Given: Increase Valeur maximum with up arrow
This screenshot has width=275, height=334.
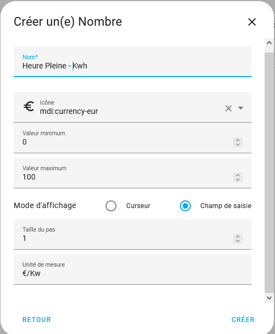Looking at the screenshot, I should [238, 175].
